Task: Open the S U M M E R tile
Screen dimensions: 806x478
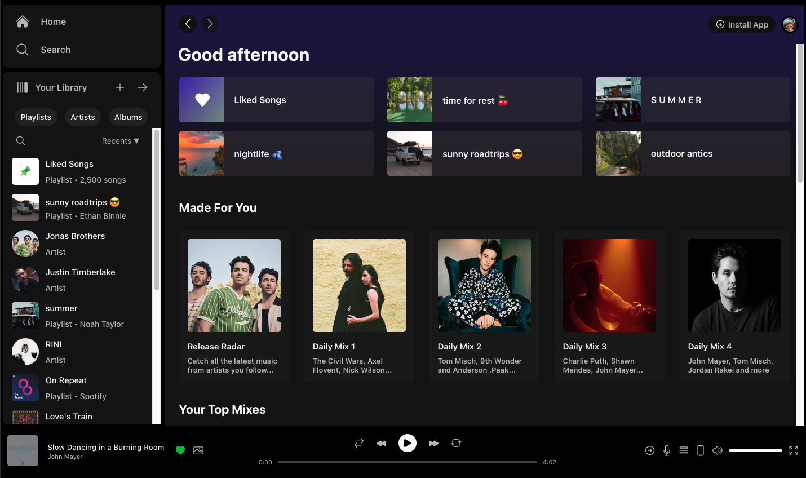Action: click(693, 100)
